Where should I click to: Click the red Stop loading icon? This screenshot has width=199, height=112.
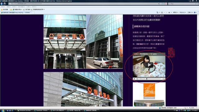coord(166,4)
